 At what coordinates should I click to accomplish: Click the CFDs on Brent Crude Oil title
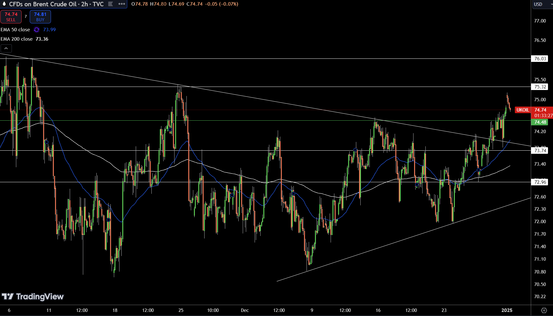(x=43, y=4)
